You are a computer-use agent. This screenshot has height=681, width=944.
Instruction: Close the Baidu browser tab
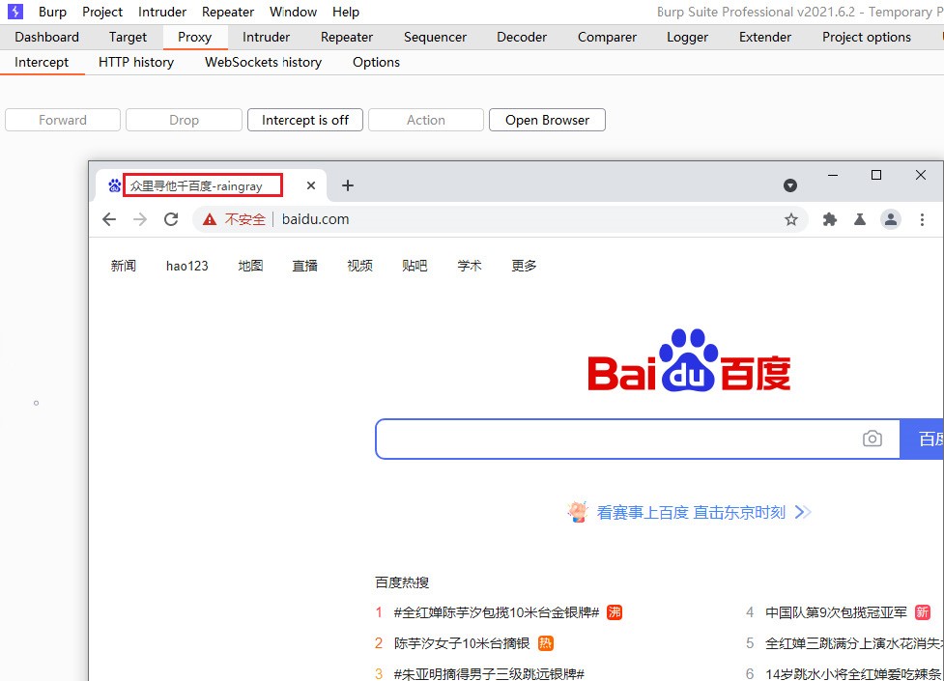[311, 185]
